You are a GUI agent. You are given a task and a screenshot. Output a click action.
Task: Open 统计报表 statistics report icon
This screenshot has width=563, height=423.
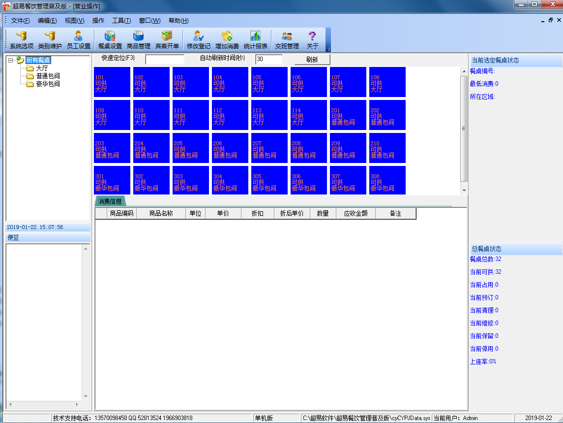[255, 39]
